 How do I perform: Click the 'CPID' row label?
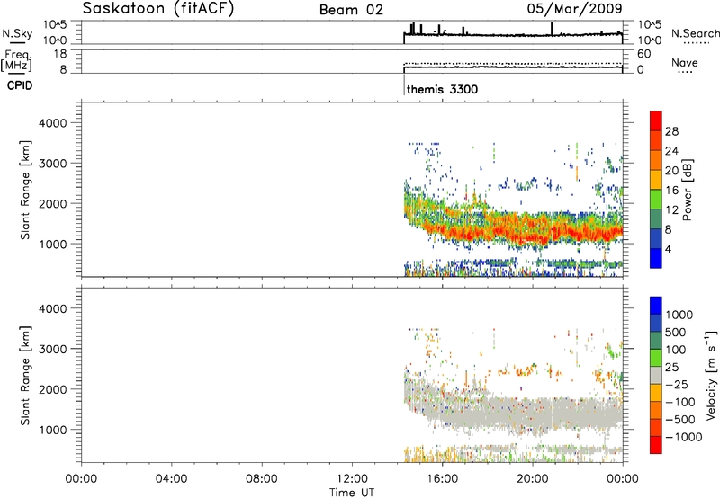tap(20, 85)
